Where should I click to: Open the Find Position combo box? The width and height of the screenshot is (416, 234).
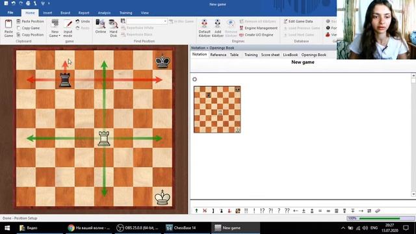coord(146,21)
